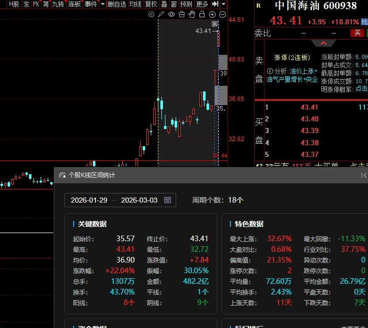368x328 pixels.
Task: Click the arrow-to-bar icon in toolbar
Action: click(215, 4)
